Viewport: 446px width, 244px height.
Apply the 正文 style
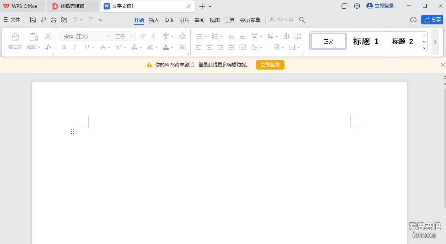[x=329, y=41]
